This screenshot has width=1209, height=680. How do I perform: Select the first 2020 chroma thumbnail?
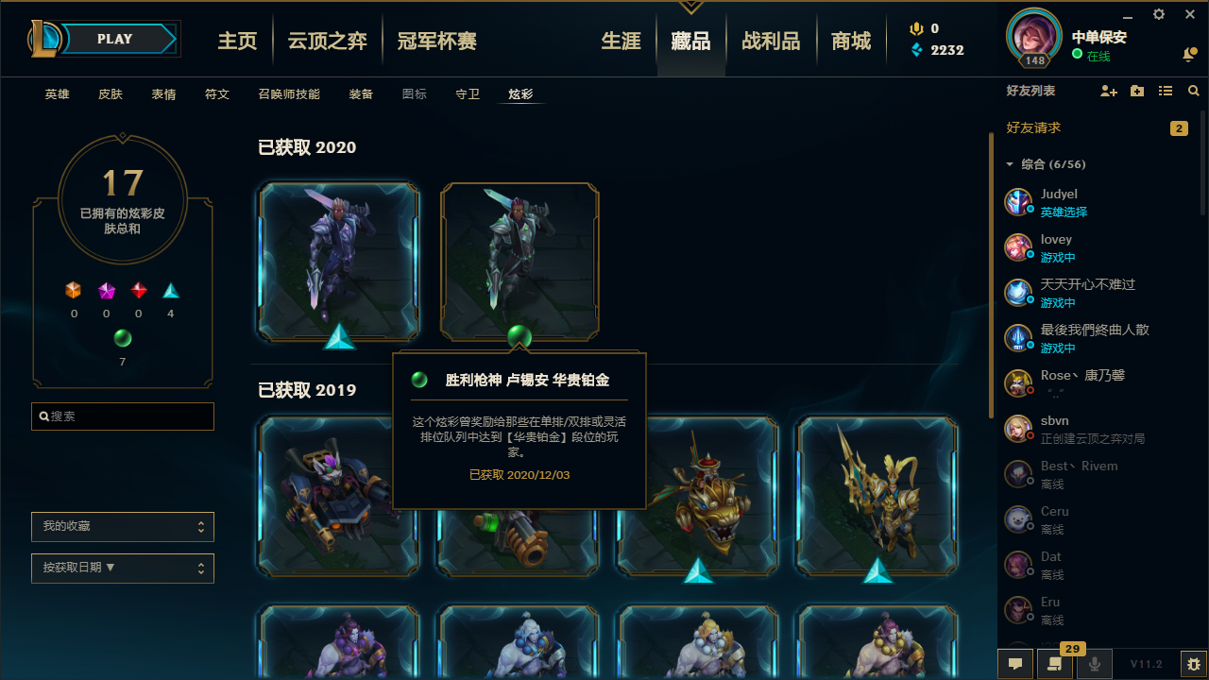coord(339,263)
